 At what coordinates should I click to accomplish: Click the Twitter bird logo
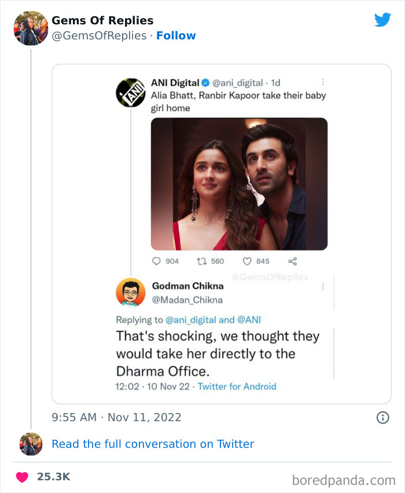pos(382,19)
